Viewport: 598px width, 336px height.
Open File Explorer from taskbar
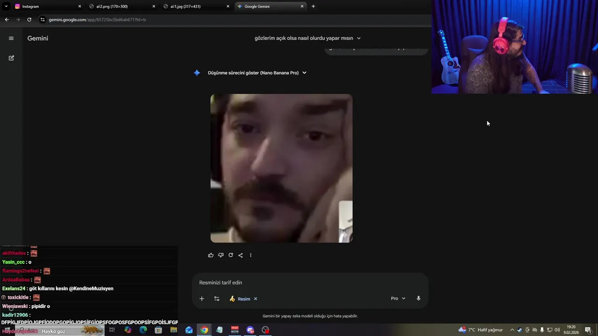[x=174, y=330]
